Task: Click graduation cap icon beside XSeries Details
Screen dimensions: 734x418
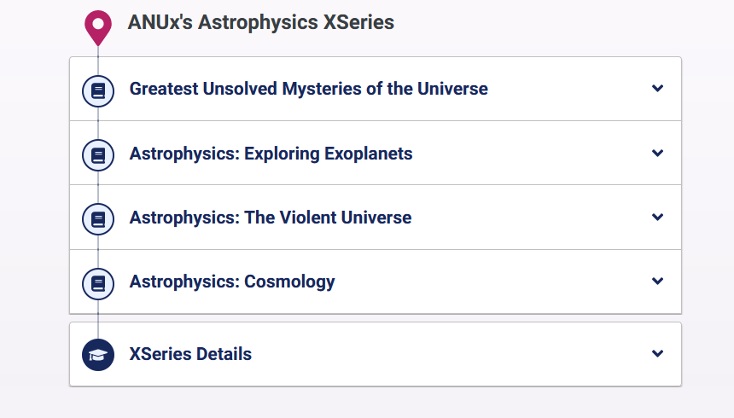Action: tap(98, 354)
